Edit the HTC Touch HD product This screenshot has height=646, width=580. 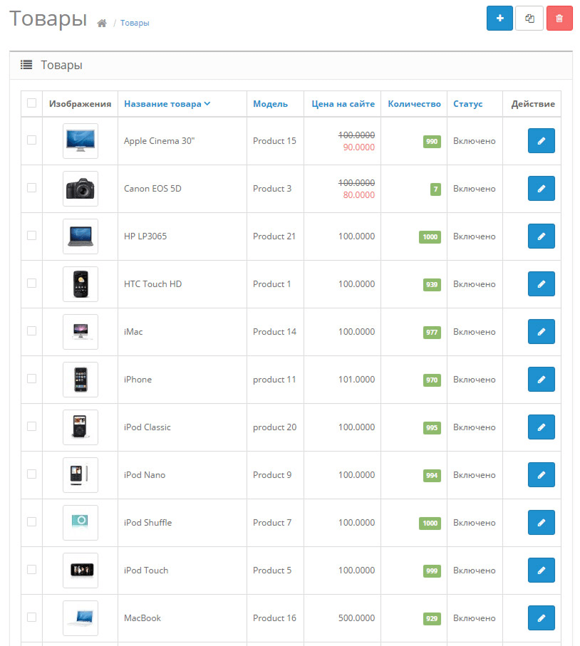(x=542, y=284)
